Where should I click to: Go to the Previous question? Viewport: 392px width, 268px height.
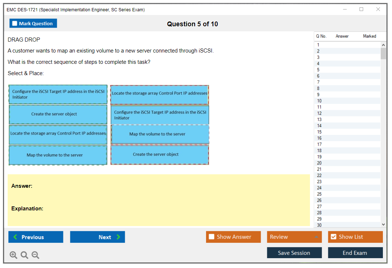tap(36, 237)
